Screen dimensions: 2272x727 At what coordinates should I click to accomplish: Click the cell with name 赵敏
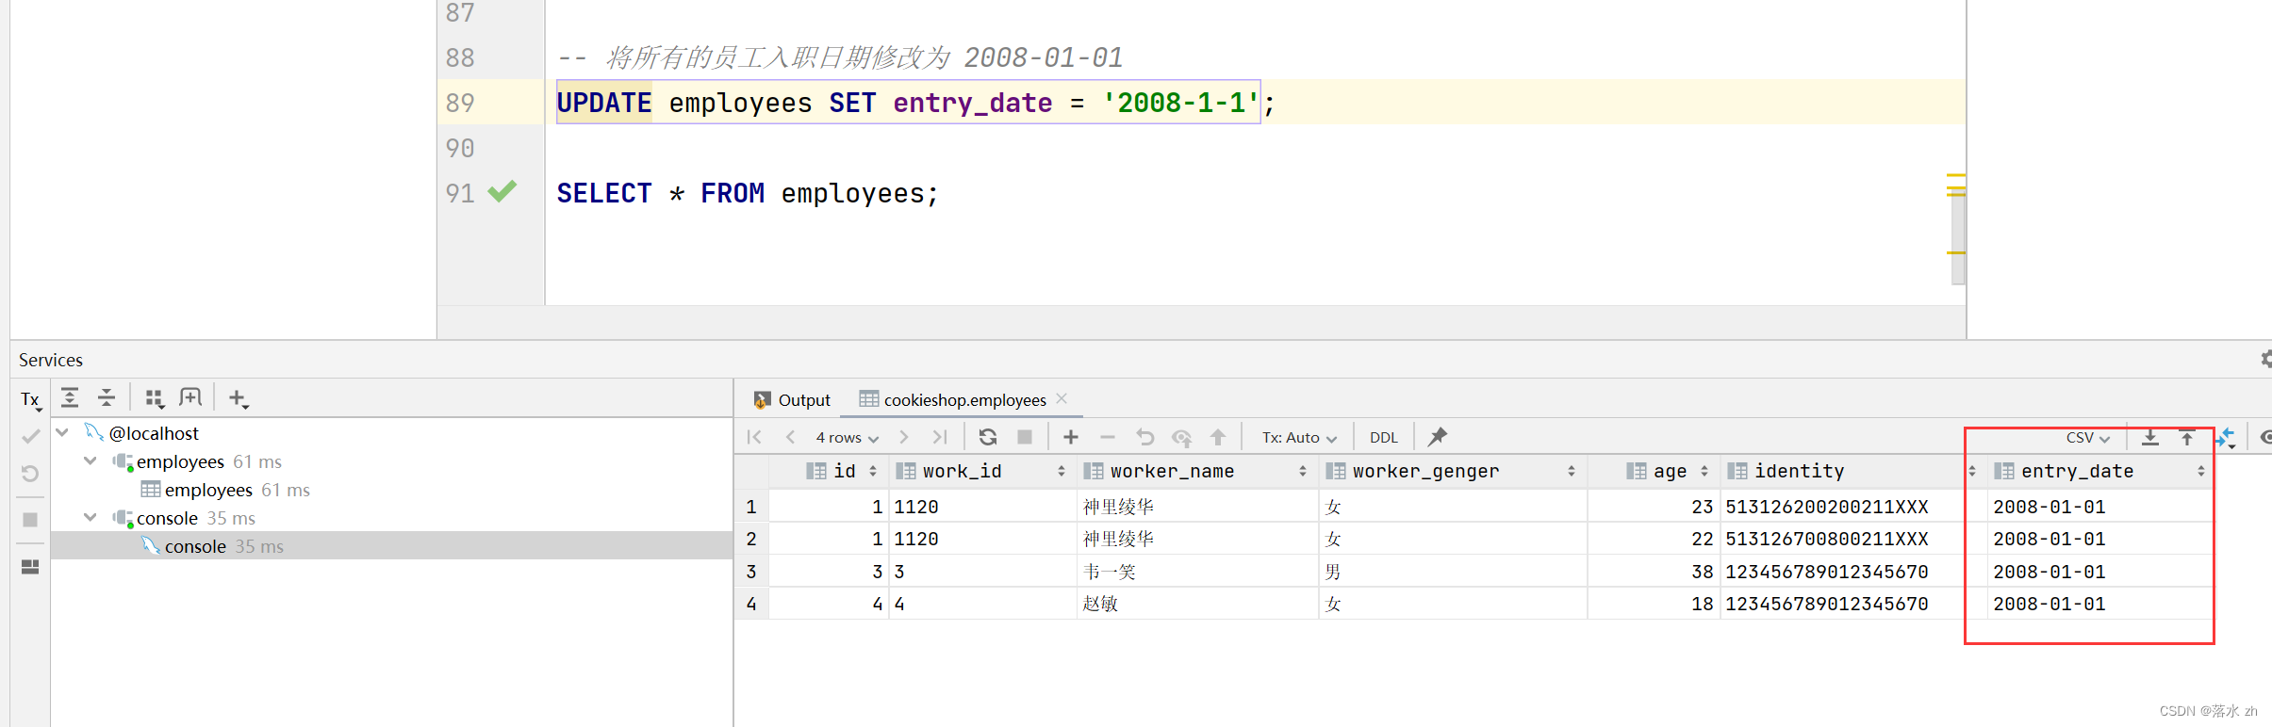click(1197, 604)
